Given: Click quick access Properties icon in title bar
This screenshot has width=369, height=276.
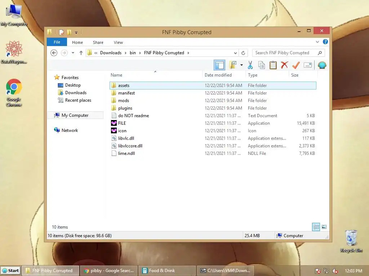Looking at the screenshot, I should click(x=61, y=32).
